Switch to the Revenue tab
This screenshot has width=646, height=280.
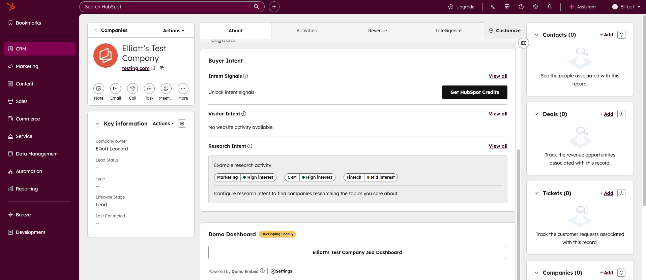378,31
